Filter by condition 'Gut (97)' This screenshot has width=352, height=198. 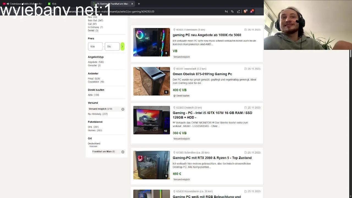click(x=92, y=24)
